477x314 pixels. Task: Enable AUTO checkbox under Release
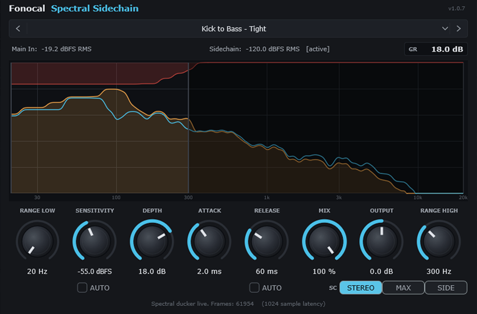254,287
